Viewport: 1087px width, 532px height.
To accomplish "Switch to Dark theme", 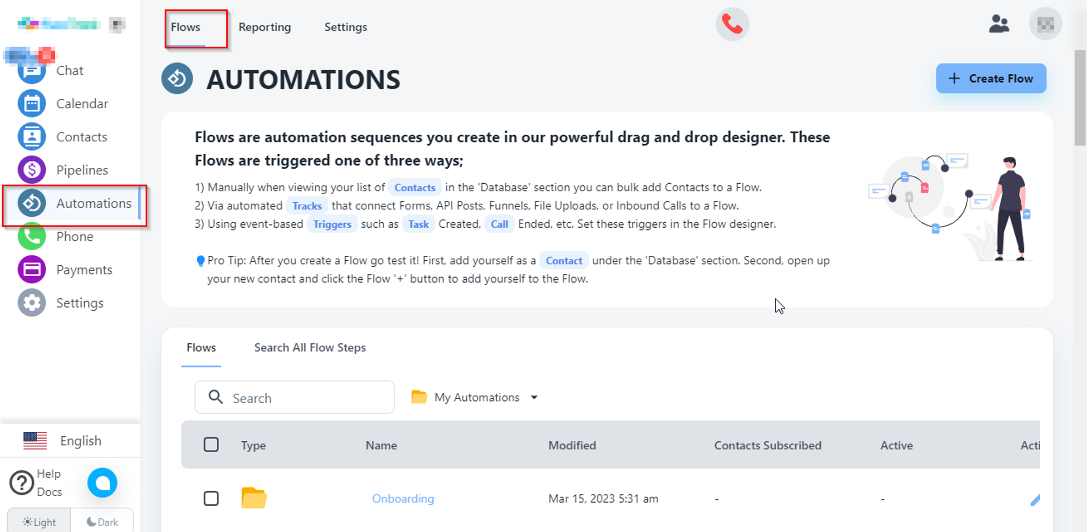I will coord(102,522).
